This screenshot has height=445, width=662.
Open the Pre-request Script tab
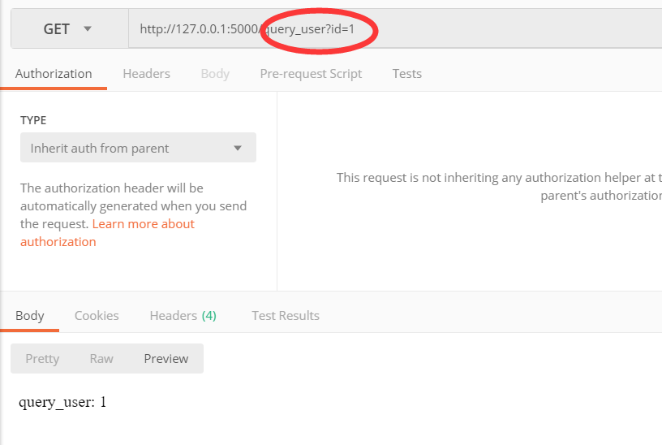(x=311, y=74)
